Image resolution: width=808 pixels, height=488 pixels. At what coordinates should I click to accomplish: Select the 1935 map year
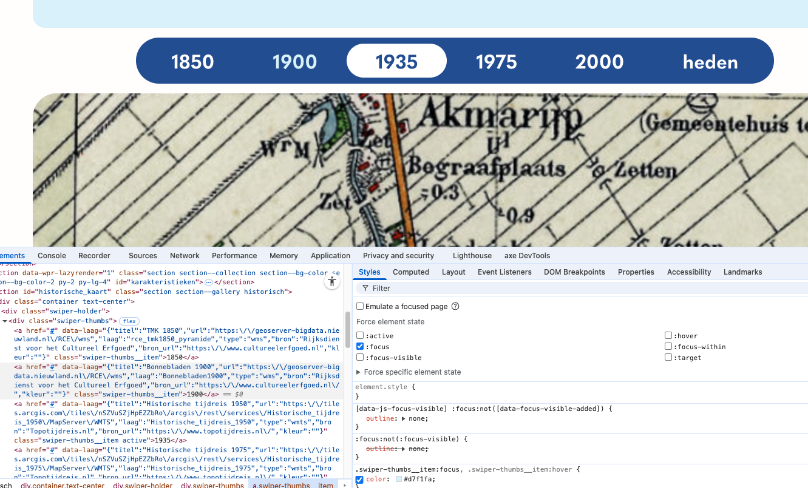pyautogui.click(x=396, y=61)
